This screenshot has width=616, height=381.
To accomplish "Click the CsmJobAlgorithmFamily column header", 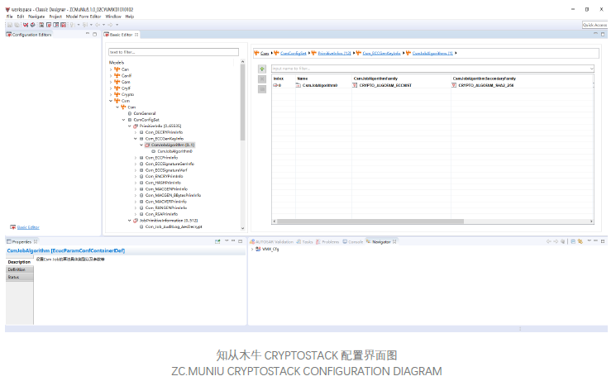I will point(375,79).
